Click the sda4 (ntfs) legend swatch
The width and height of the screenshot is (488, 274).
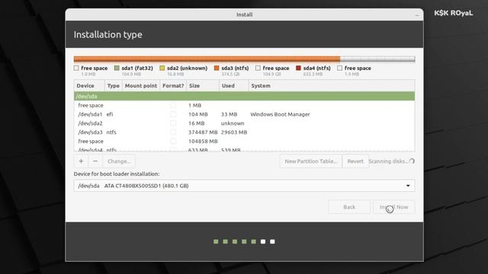click(x=298, y=68)
